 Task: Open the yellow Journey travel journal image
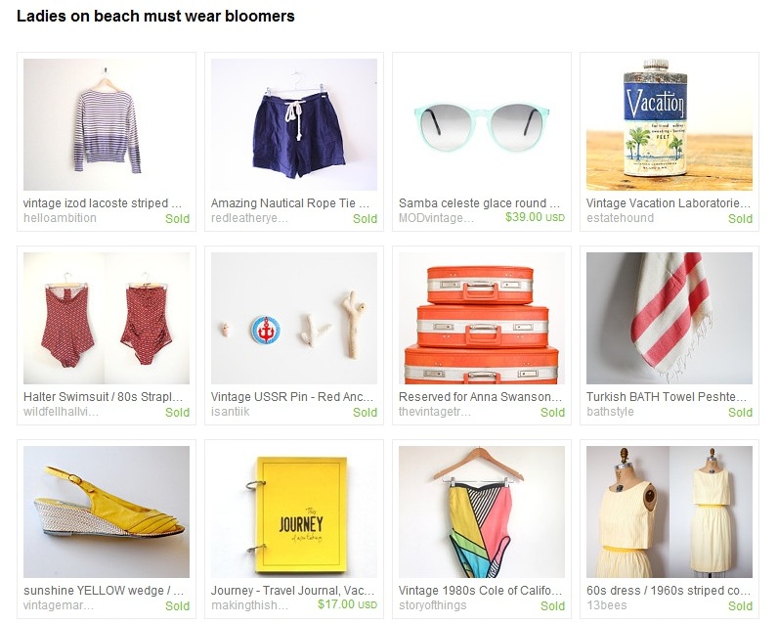pyautogui.click(x=294, y=512)
